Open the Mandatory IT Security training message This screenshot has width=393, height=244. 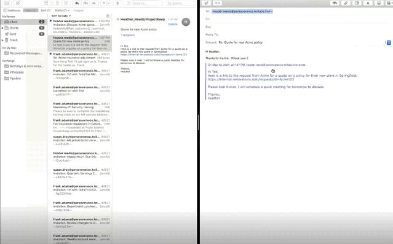click(x=80, y=109)
